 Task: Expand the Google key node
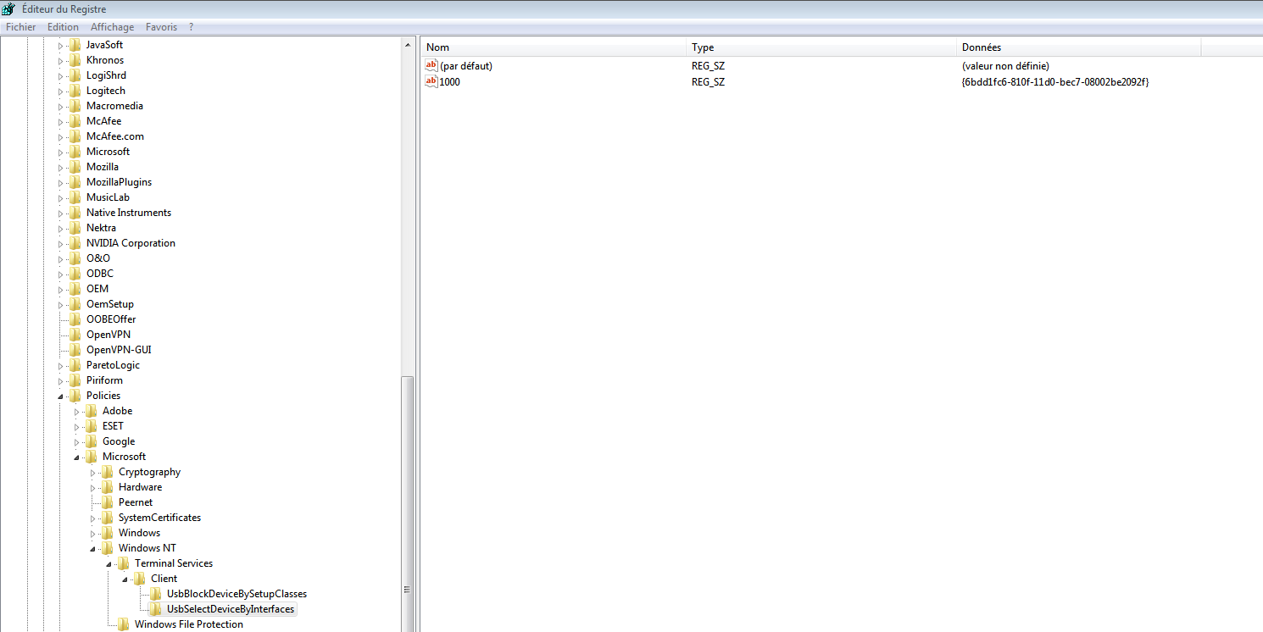point(76,441)
